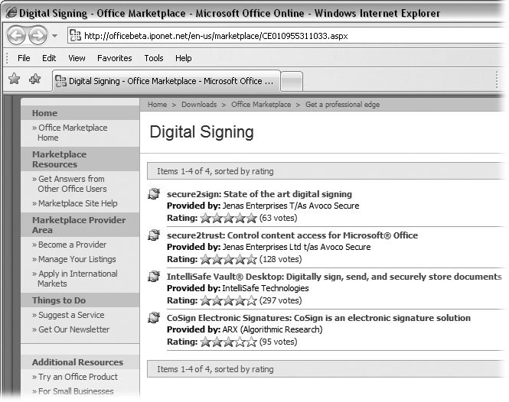Go to Office Marketplace breadcrumb link
509x402 pixels.
[x=261, y=105]
